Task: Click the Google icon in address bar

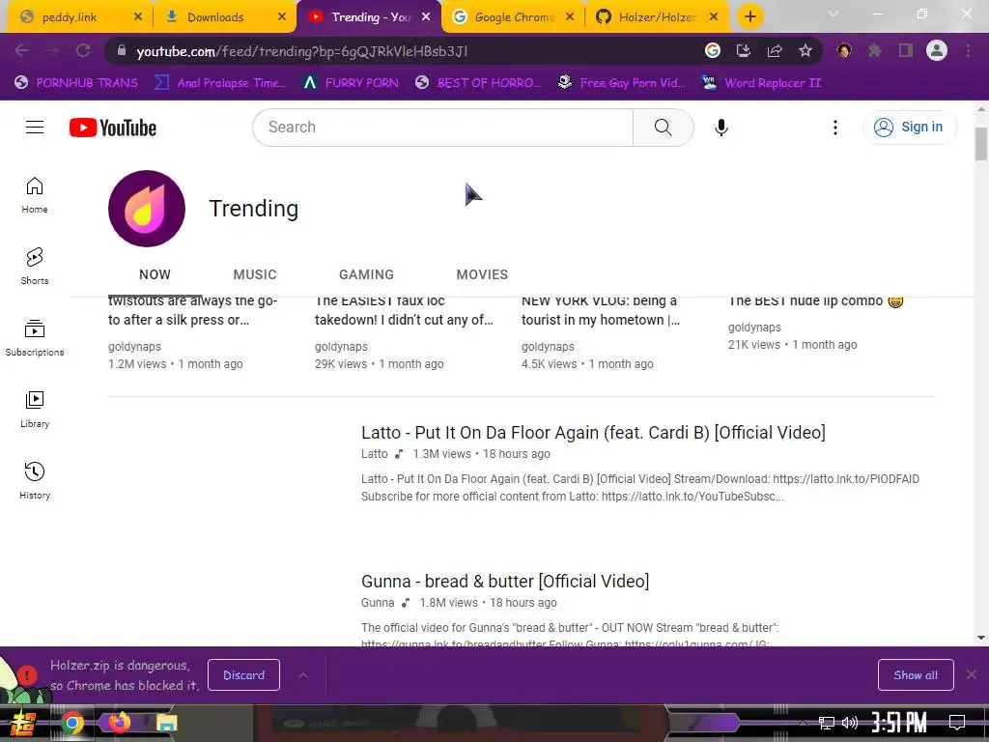Action: (713, 50)
